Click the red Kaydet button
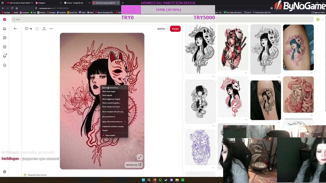This screenshot has height=183, width=326. point(175,29)
